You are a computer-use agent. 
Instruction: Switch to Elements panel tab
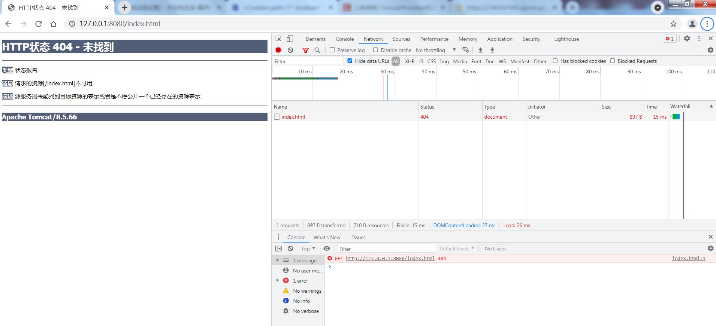315,39
